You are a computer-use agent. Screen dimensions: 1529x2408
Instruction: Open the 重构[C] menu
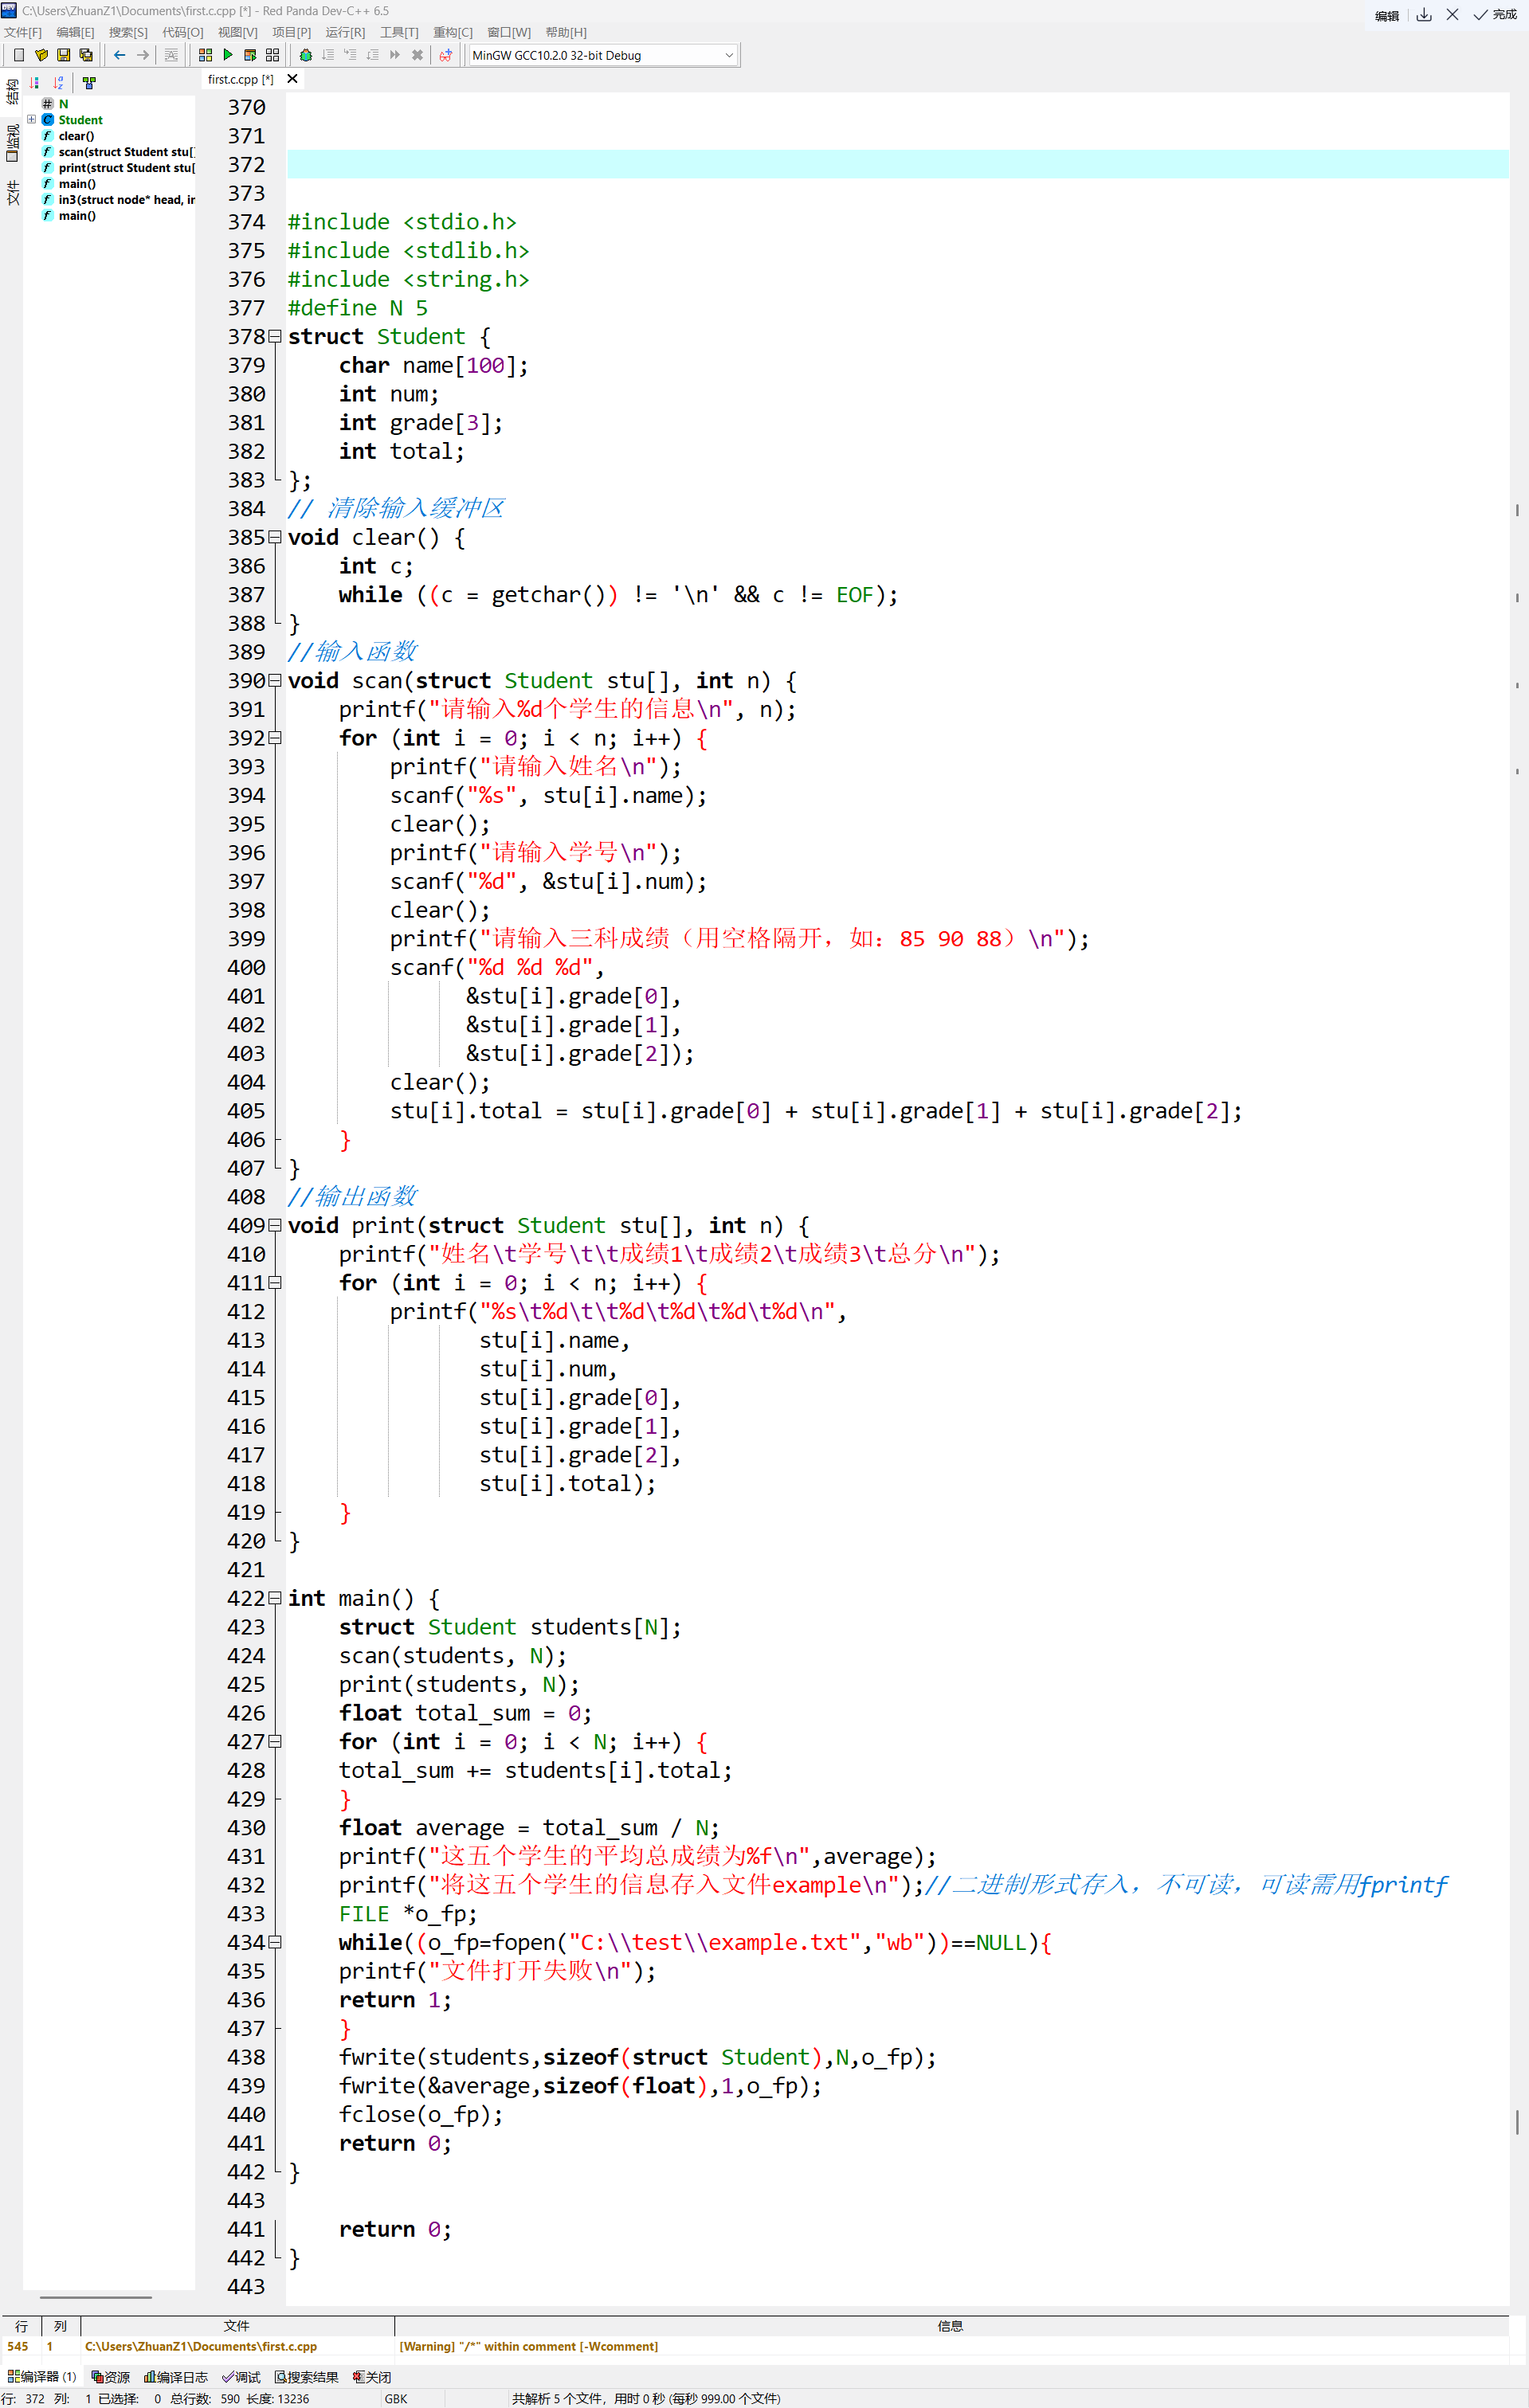(x=453, y=33)
